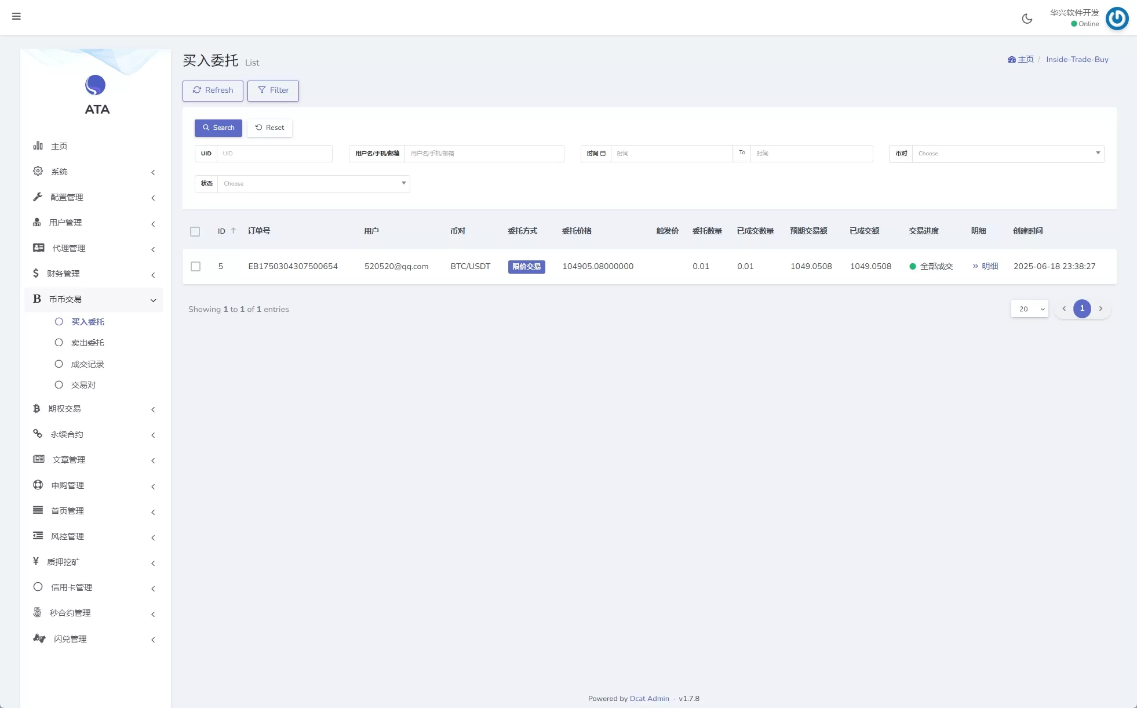Open the 20 per-page size dropdown

click(x=1029, y=309)
